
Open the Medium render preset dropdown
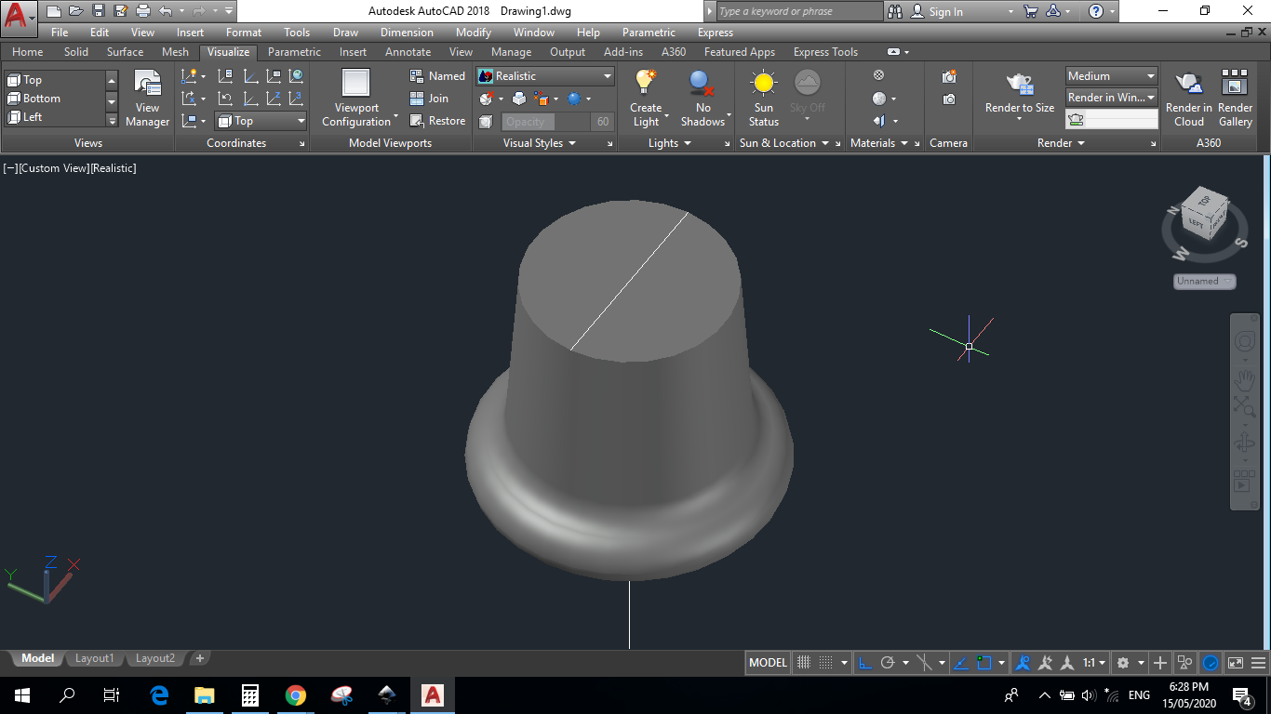click(1112, 76)
